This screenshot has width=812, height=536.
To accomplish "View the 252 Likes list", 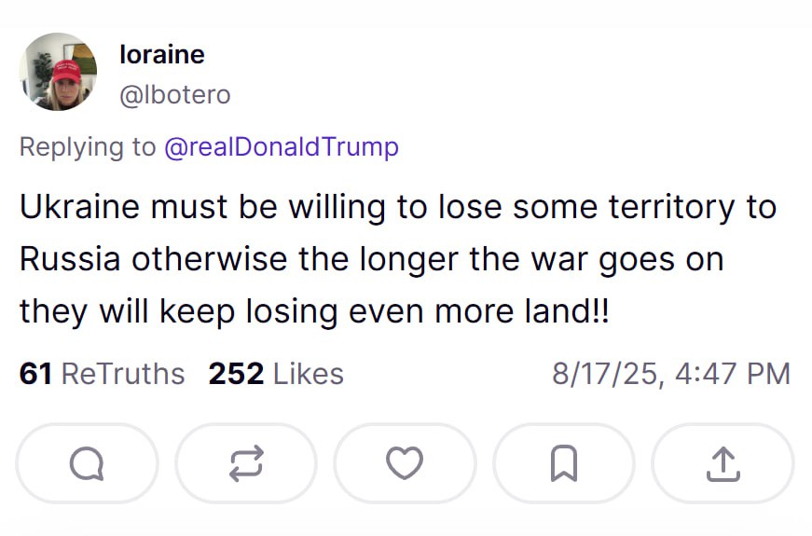I will coord(276,374).
